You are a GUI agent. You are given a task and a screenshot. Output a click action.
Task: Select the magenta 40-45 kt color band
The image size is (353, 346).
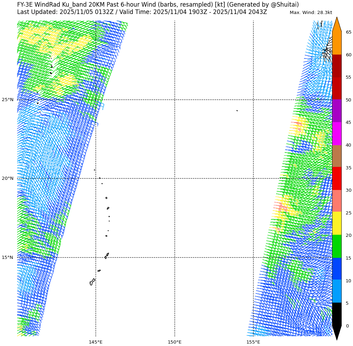[337, 134]
